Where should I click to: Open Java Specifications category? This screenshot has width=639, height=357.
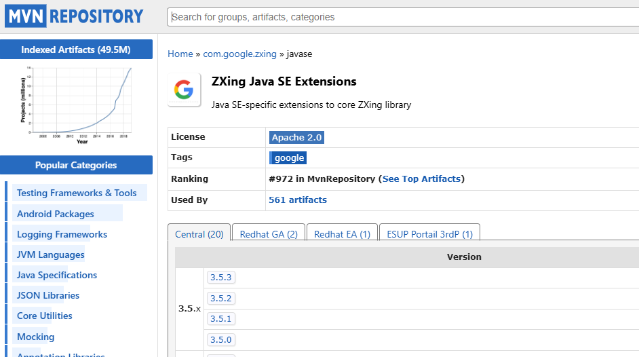(x=57, y=275)
